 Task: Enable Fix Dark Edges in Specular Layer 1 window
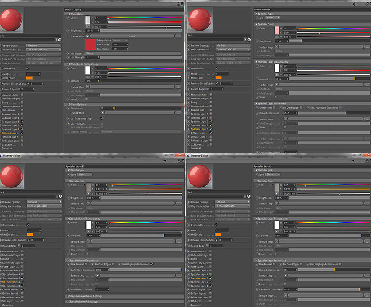301,107
